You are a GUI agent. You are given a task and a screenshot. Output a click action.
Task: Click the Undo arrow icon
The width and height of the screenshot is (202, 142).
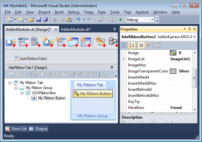click(x=78, y=20)
